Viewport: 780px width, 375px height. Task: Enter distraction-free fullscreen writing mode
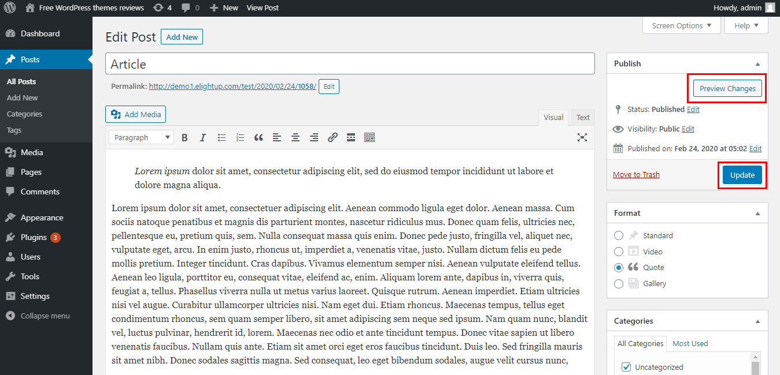point(582,137)
